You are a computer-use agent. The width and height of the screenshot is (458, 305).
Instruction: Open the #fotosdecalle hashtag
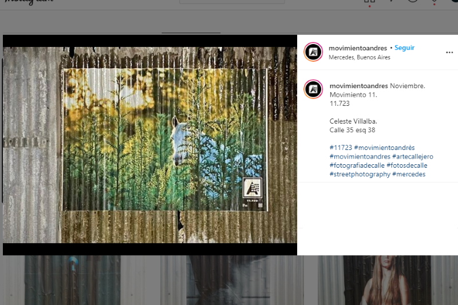pos(406,165)
